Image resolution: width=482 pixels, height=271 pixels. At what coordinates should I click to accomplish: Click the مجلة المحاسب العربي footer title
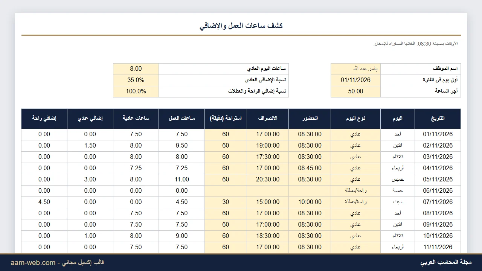point(446,262)
